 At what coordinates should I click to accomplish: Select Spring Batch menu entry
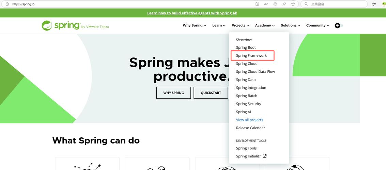point(247,96)
